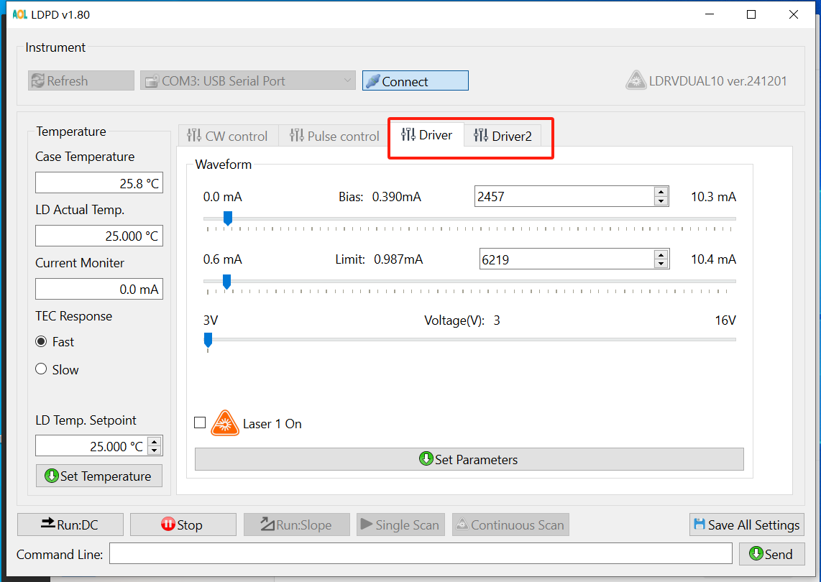Switch to the Driver2 tab
Image resolution: width=821 pixels, height=582 pixels.
503,136
